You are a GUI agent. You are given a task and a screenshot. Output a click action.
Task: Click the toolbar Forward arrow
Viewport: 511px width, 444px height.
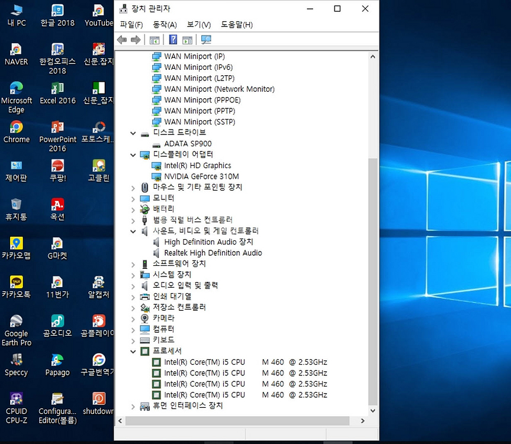tap(136, 40)
